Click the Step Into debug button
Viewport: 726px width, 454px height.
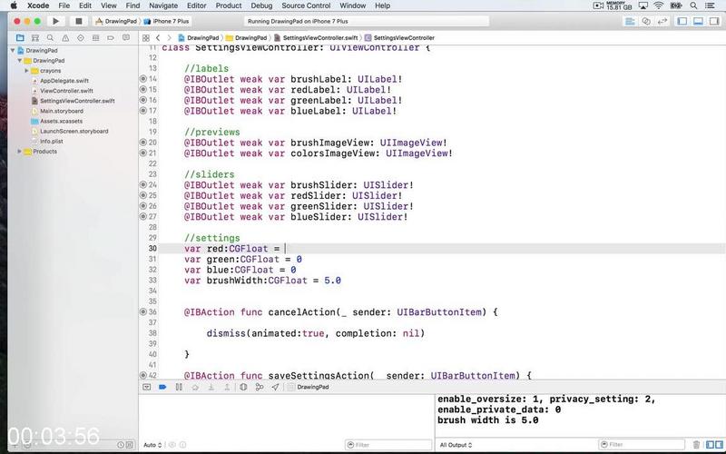point(211,388)
